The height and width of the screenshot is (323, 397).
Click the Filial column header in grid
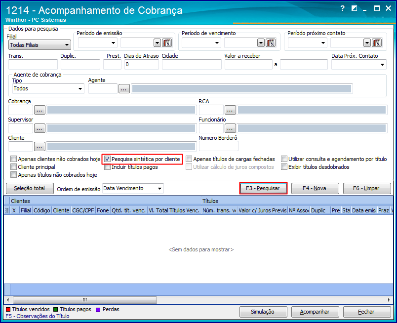26,210
